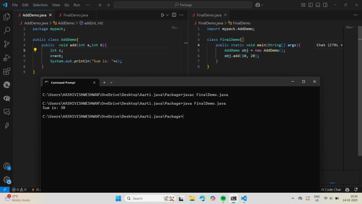
Task: Open the Accounts menu icon
Action: pyautogui.click(x=7, y=166)
